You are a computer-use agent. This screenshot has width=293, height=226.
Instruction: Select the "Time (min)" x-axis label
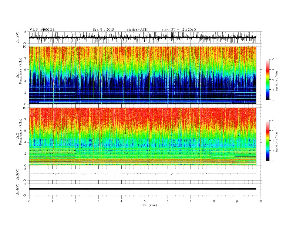tap(148, 205)
